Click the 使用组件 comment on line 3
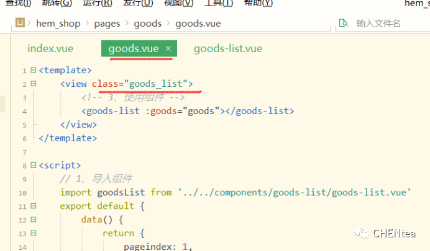Viewport: 430px width, 251px height. (x=133, y=97)
